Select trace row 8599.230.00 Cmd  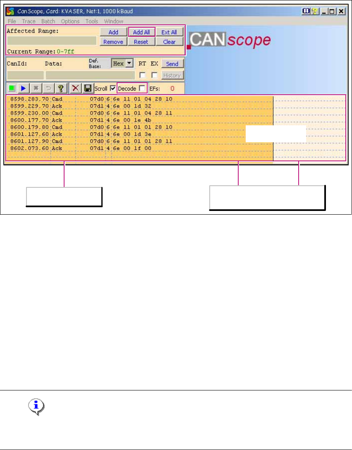pyautogui.click(x=140, y=113)
